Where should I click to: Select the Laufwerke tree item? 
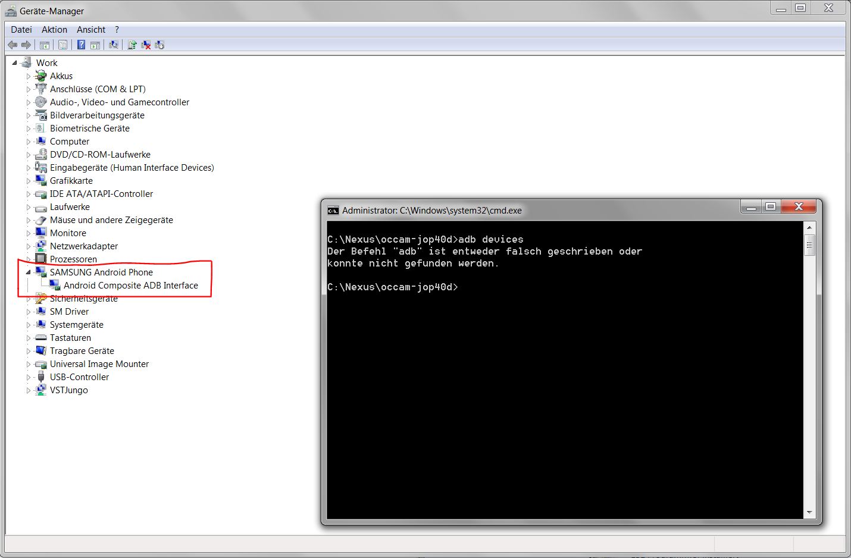click(x=70, y=207)
